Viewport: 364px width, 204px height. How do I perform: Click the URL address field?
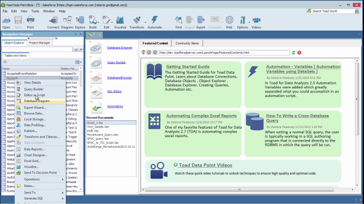point(224,53)
